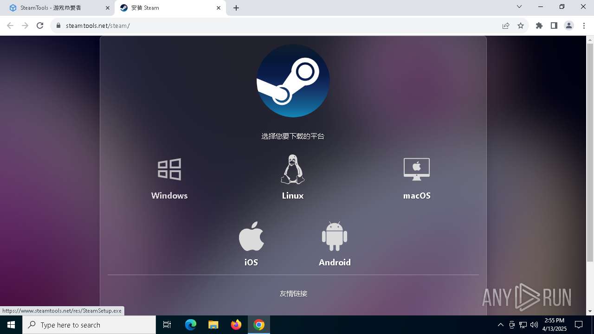Image resolution: width=594 pixels, height=334 pixels.
Task: Launch Microsoft Edge from taskbar
Action: click(x=191, y=325)
